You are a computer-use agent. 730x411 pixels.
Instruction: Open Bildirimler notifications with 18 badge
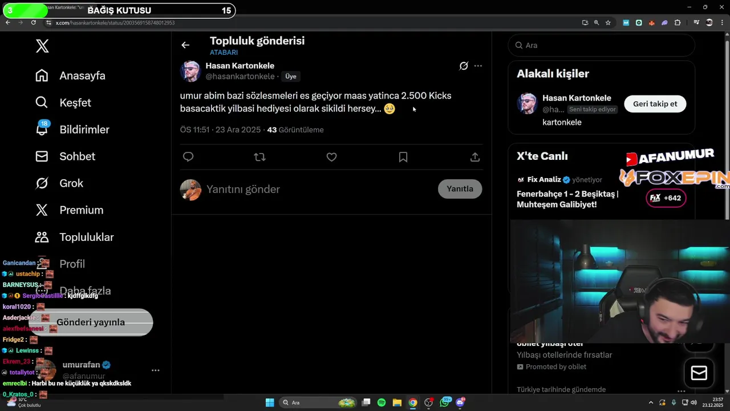[x=72, y=130]
